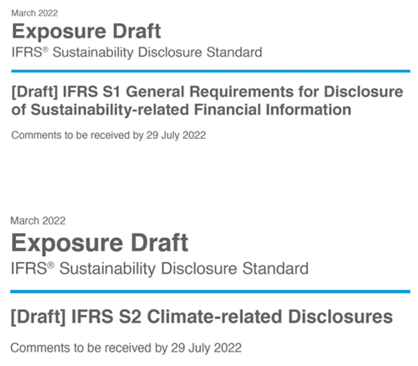Click the comments deadline under the S2 title
This screenshot has width=418, height=366.
pos(126,348)
